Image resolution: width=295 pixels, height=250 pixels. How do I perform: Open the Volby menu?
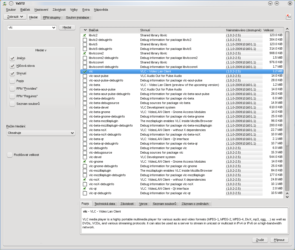[74, 10]
